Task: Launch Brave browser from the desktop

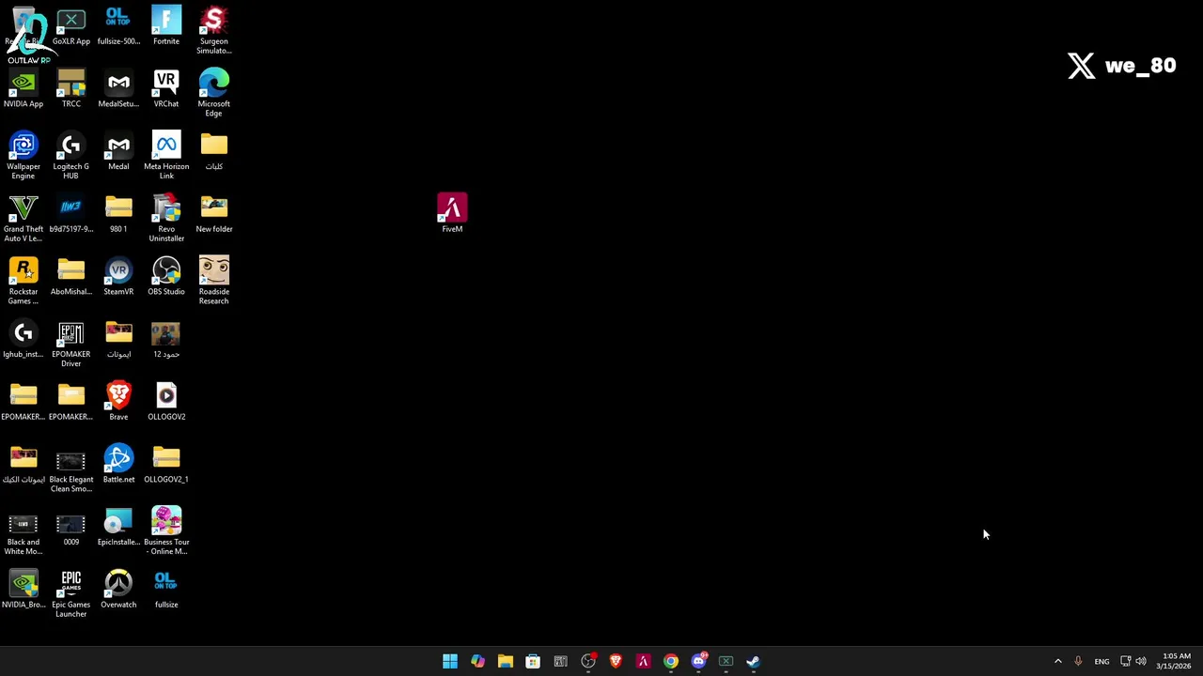Action: (118, 402)
